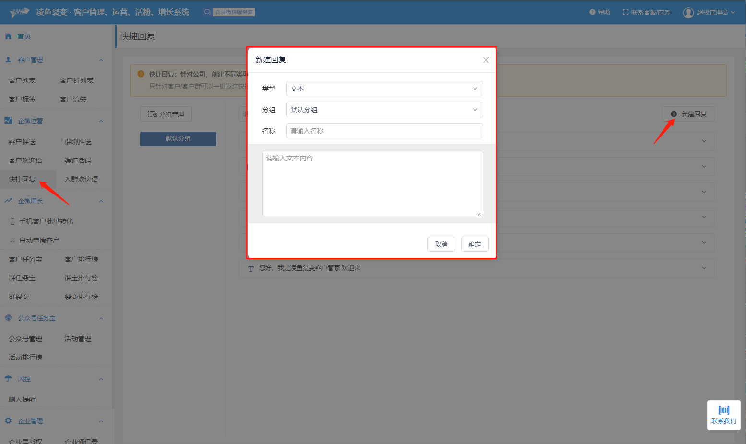Click the 超级管理员 user avatar icon
Viewport: 746px width, 444px height.
click(688, 12)
